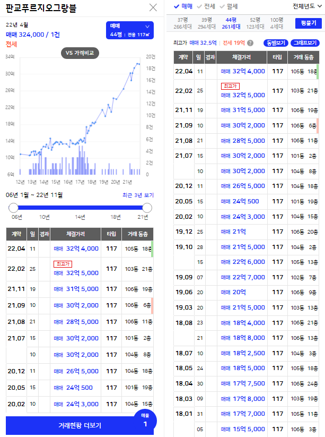Click the 최근 3년 보기 link
Screen dimensions: 325x437
[x=138, y=195]
